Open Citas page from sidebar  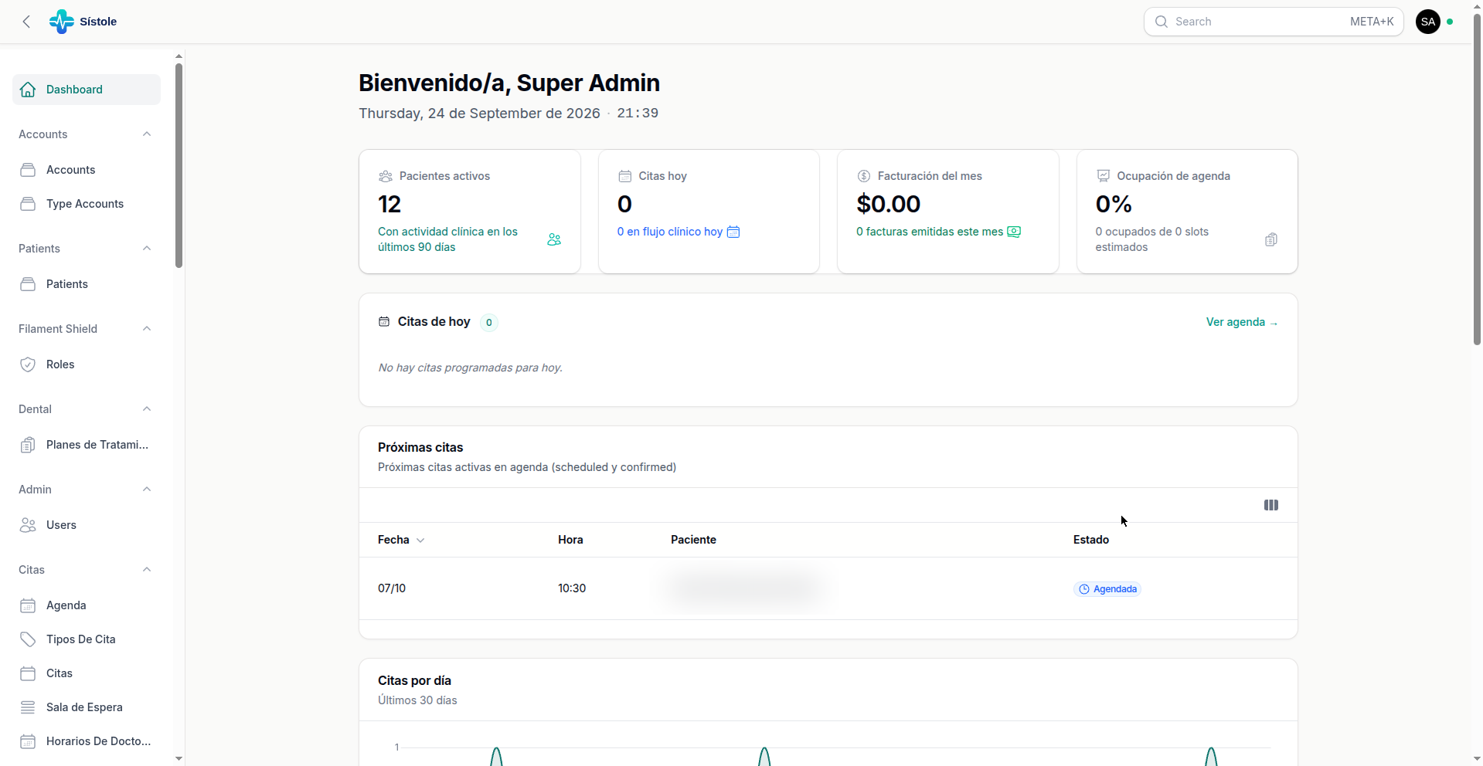(x=87, y=673)
